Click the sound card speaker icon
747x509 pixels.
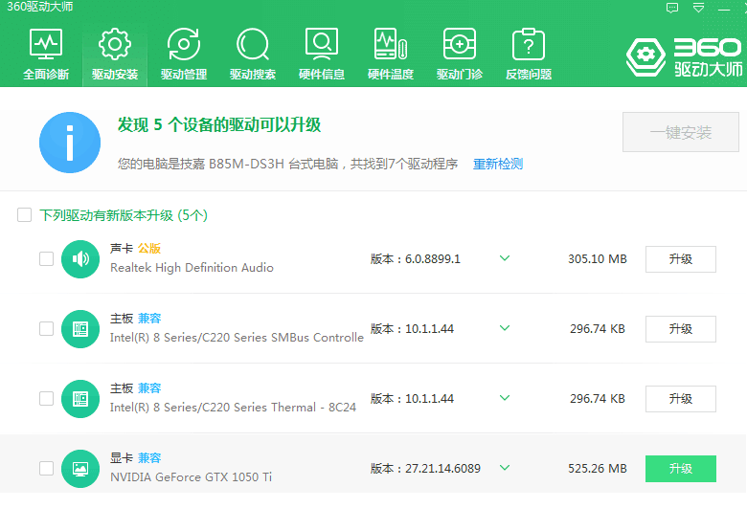point(80,259)
